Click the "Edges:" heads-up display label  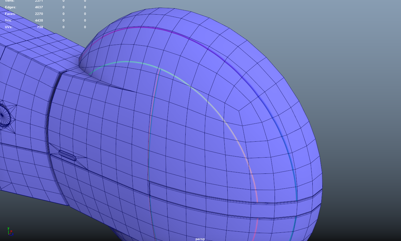[11, 7]
